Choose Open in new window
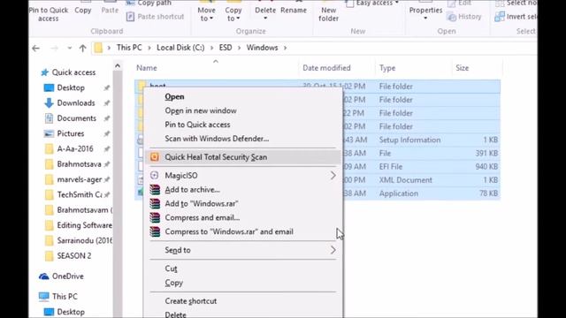566x318 pixels. [201, 110]
